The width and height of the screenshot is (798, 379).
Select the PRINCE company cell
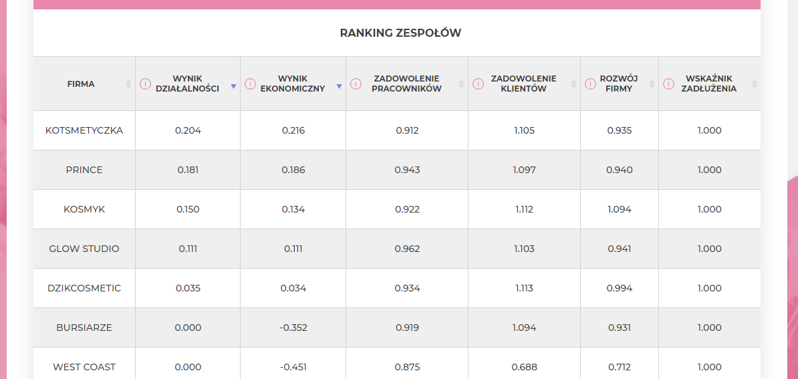pyautogui.click(x=84, y=170)
